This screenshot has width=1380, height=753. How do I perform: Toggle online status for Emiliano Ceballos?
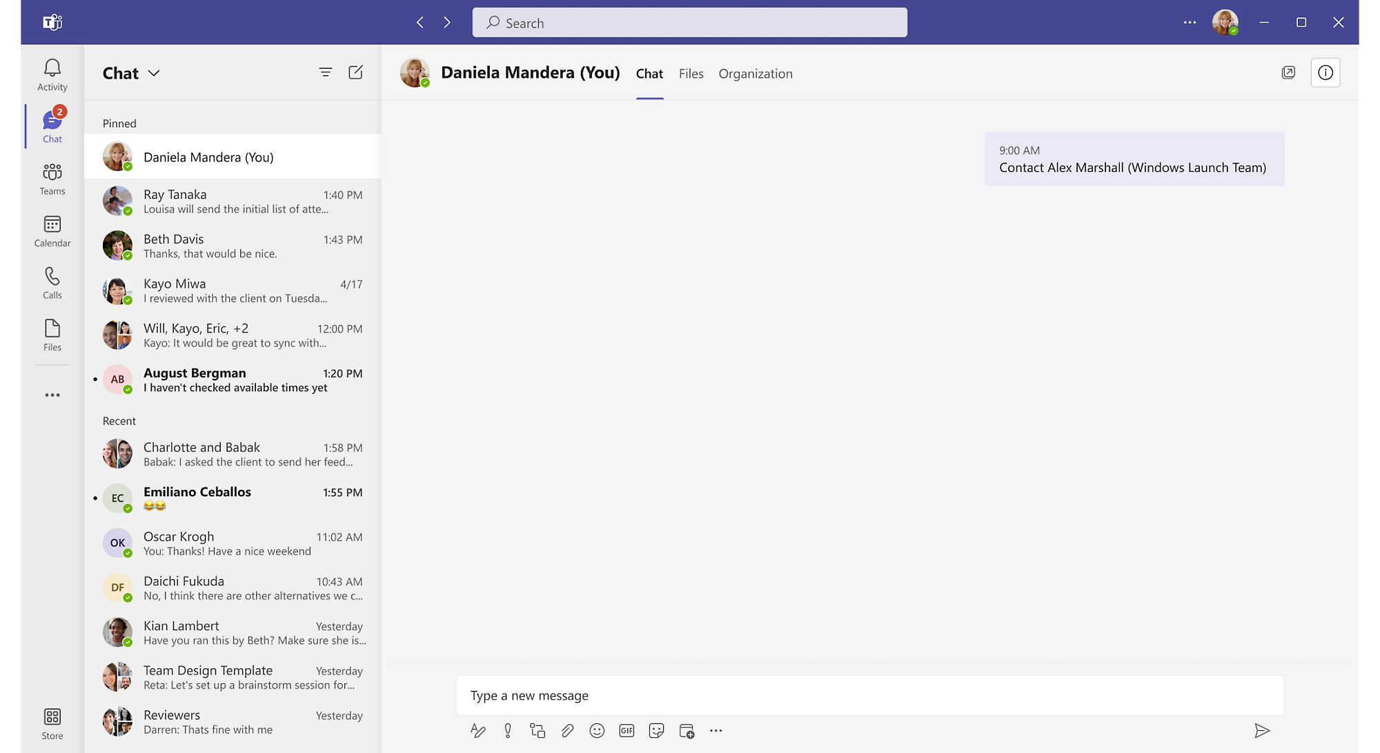coord(129,507)
